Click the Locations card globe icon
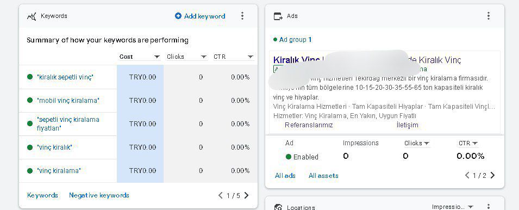 pyautogui.click(x=278, y=207)
